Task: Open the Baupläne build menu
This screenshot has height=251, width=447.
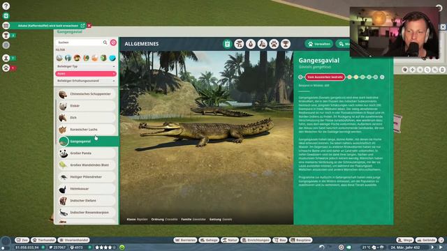Action: click(301, 240)
